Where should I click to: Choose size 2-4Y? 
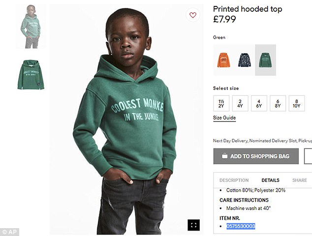pyautogui.click(x=240, y=103)
